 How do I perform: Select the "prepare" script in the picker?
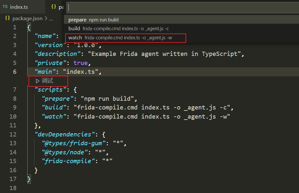point(78,19)
